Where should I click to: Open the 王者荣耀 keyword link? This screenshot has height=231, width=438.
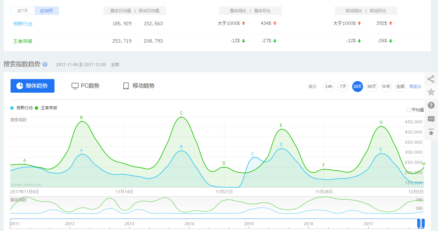point(23,41)
